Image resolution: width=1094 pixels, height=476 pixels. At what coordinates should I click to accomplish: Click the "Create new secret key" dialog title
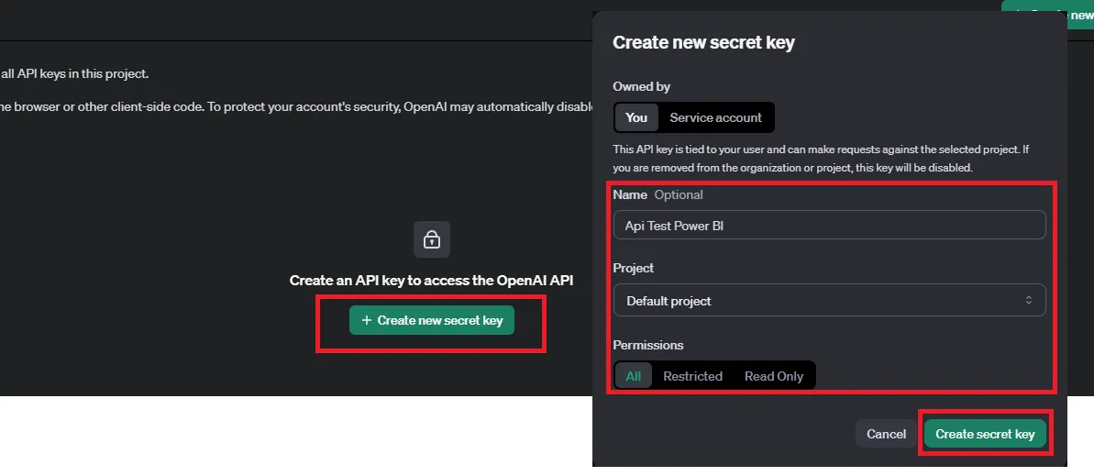[703, 42]
